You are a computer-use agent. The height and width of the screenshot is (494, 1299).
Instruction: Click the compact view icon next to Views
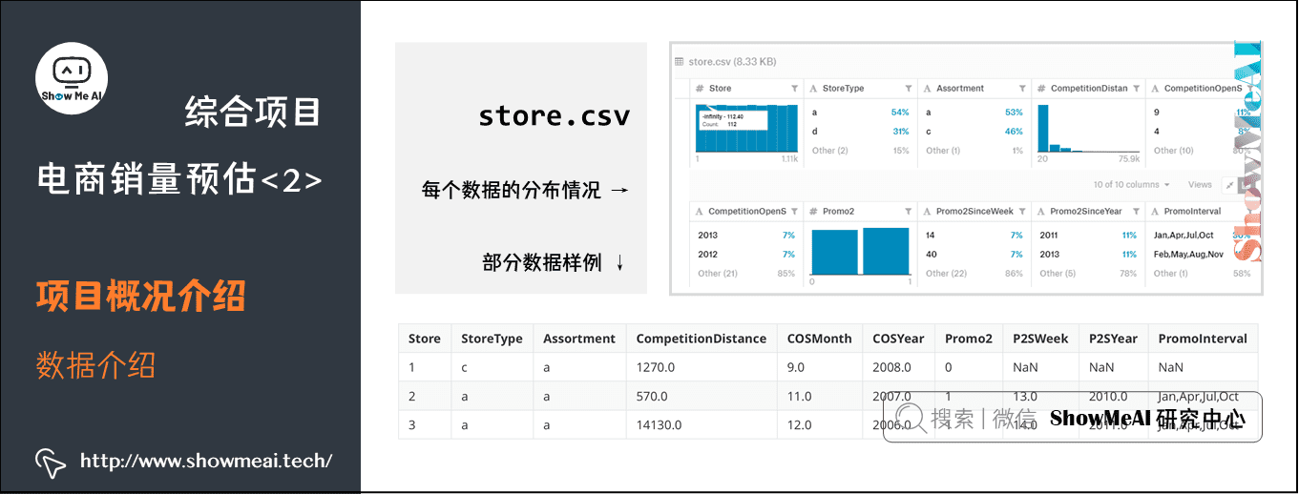pyautogui.click(x=1229, y=185)
